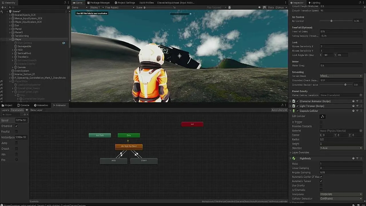Add new animator parameter plus icon
This screenshot has width=366, height=206.
[x=25, y=114]
